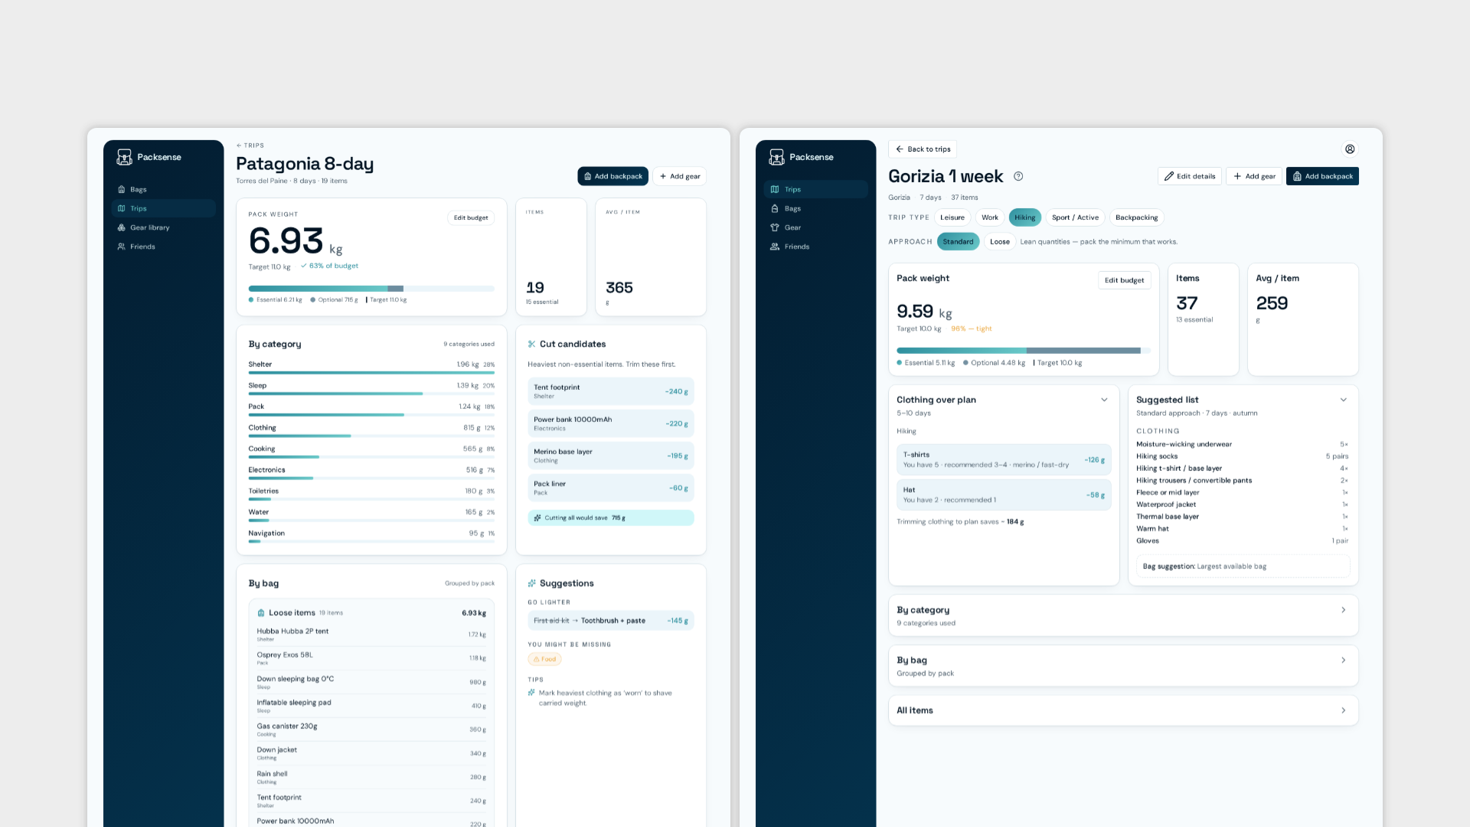Click the sparkle icon beside Suggestions

[531, 583]
